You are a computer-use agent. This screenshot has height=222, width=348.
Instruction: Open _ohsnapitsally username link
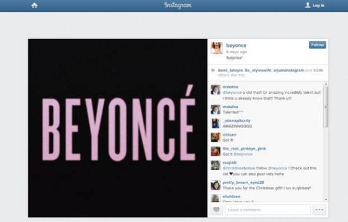236,121
